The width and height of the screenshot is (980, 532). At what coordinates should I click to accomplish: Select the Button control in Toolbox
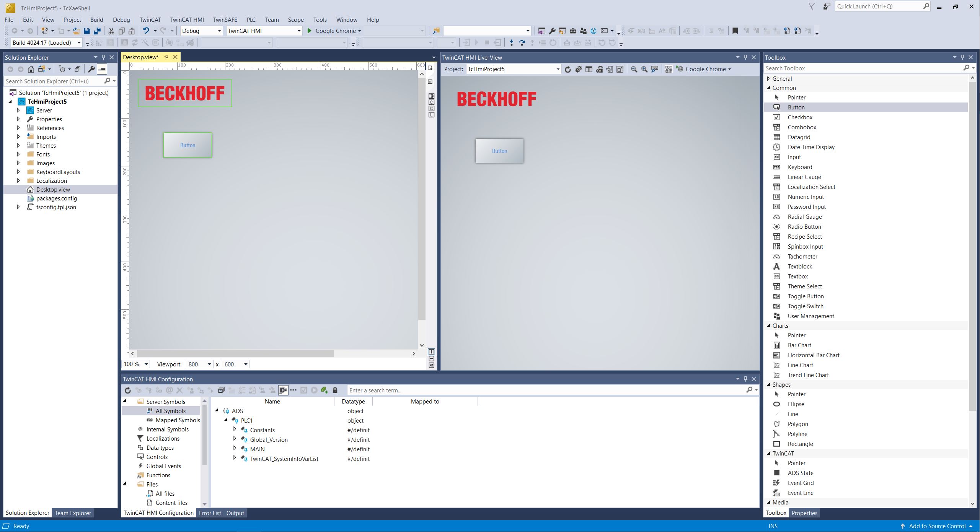[866, 107]
